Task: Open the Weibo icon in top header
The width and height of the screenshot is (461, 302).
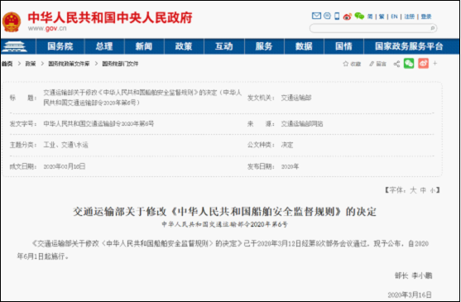Action: tap(348, 17)
